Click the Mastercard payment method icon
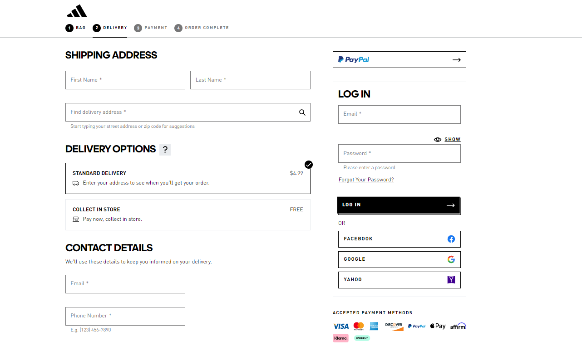Screen dimensions: 582x346 point(358,326)
